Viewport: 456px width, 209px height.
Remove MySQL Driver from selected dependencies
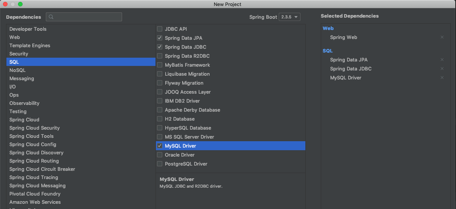442,78
